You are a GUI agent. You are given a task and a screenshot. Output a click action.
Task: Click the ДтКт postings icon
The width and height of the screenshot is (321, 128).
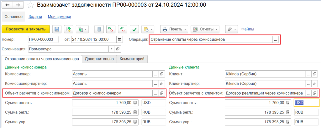click(x=123, y=29)
